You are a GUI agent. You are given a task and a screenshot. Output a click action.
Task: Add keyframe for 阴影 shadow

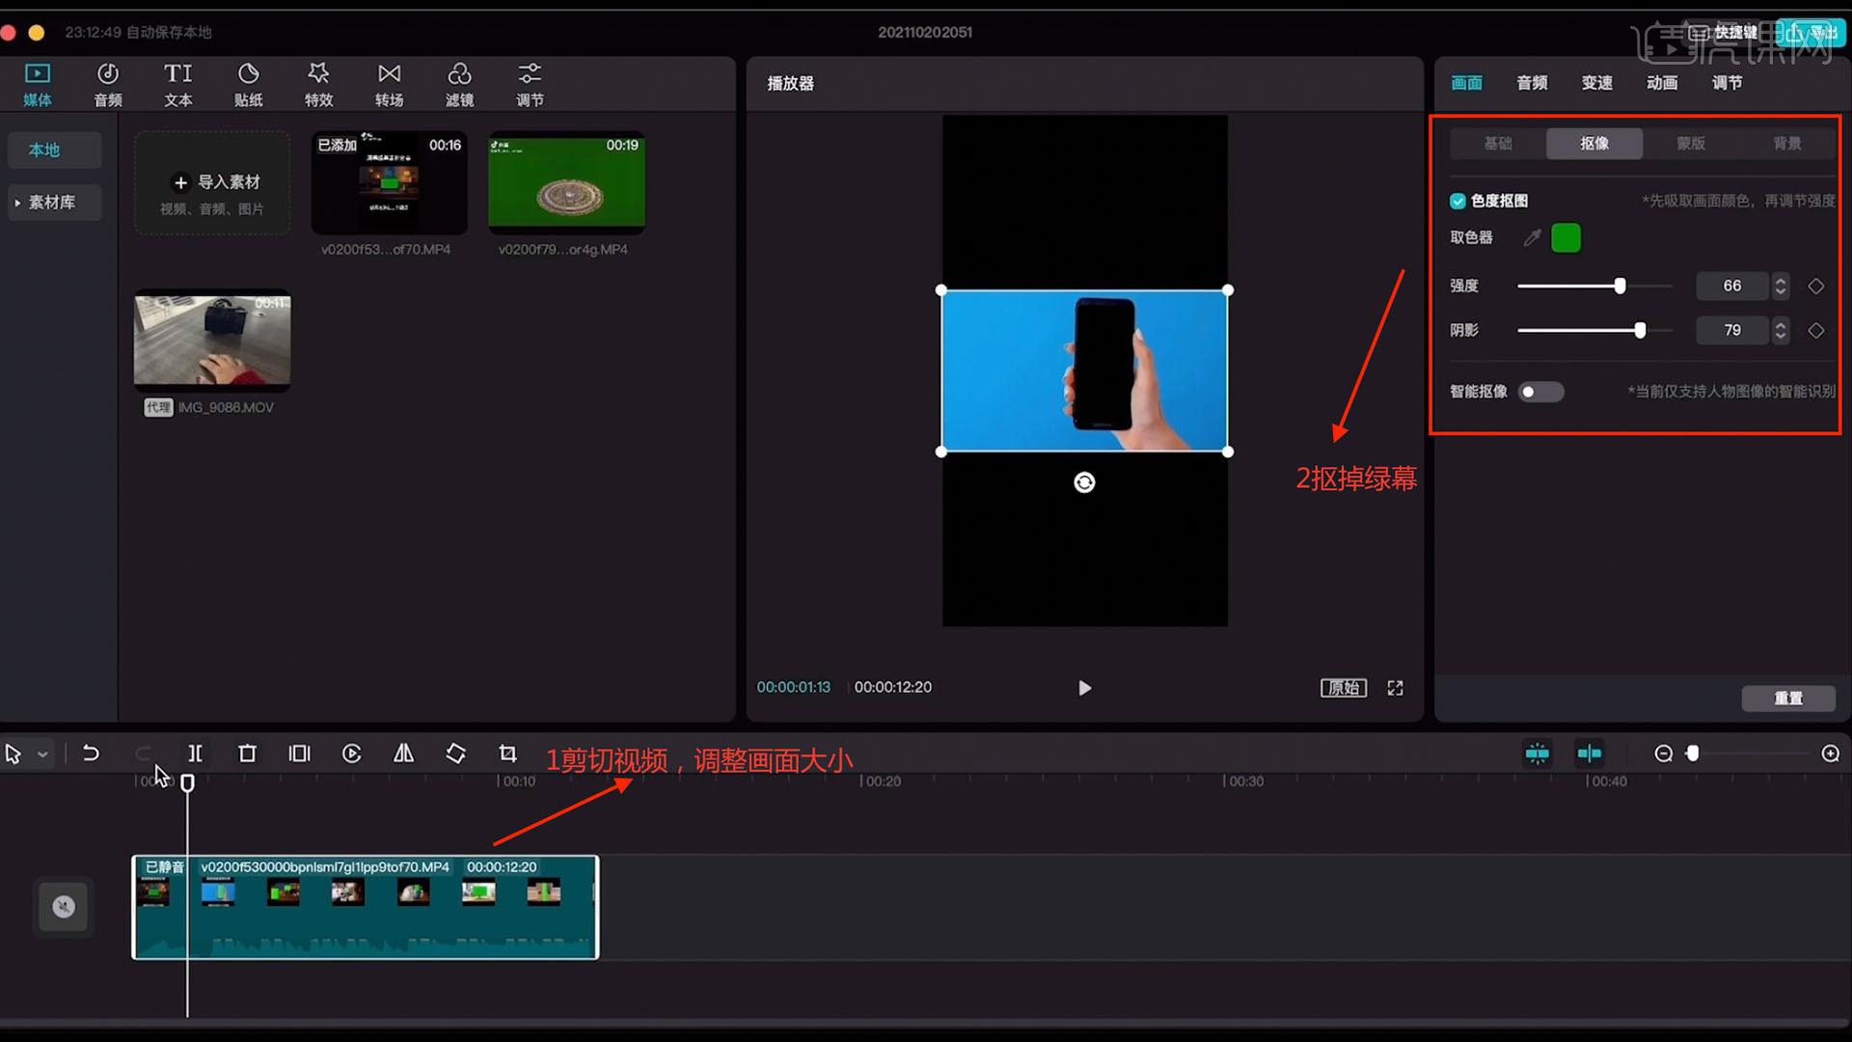(1815, 330)
